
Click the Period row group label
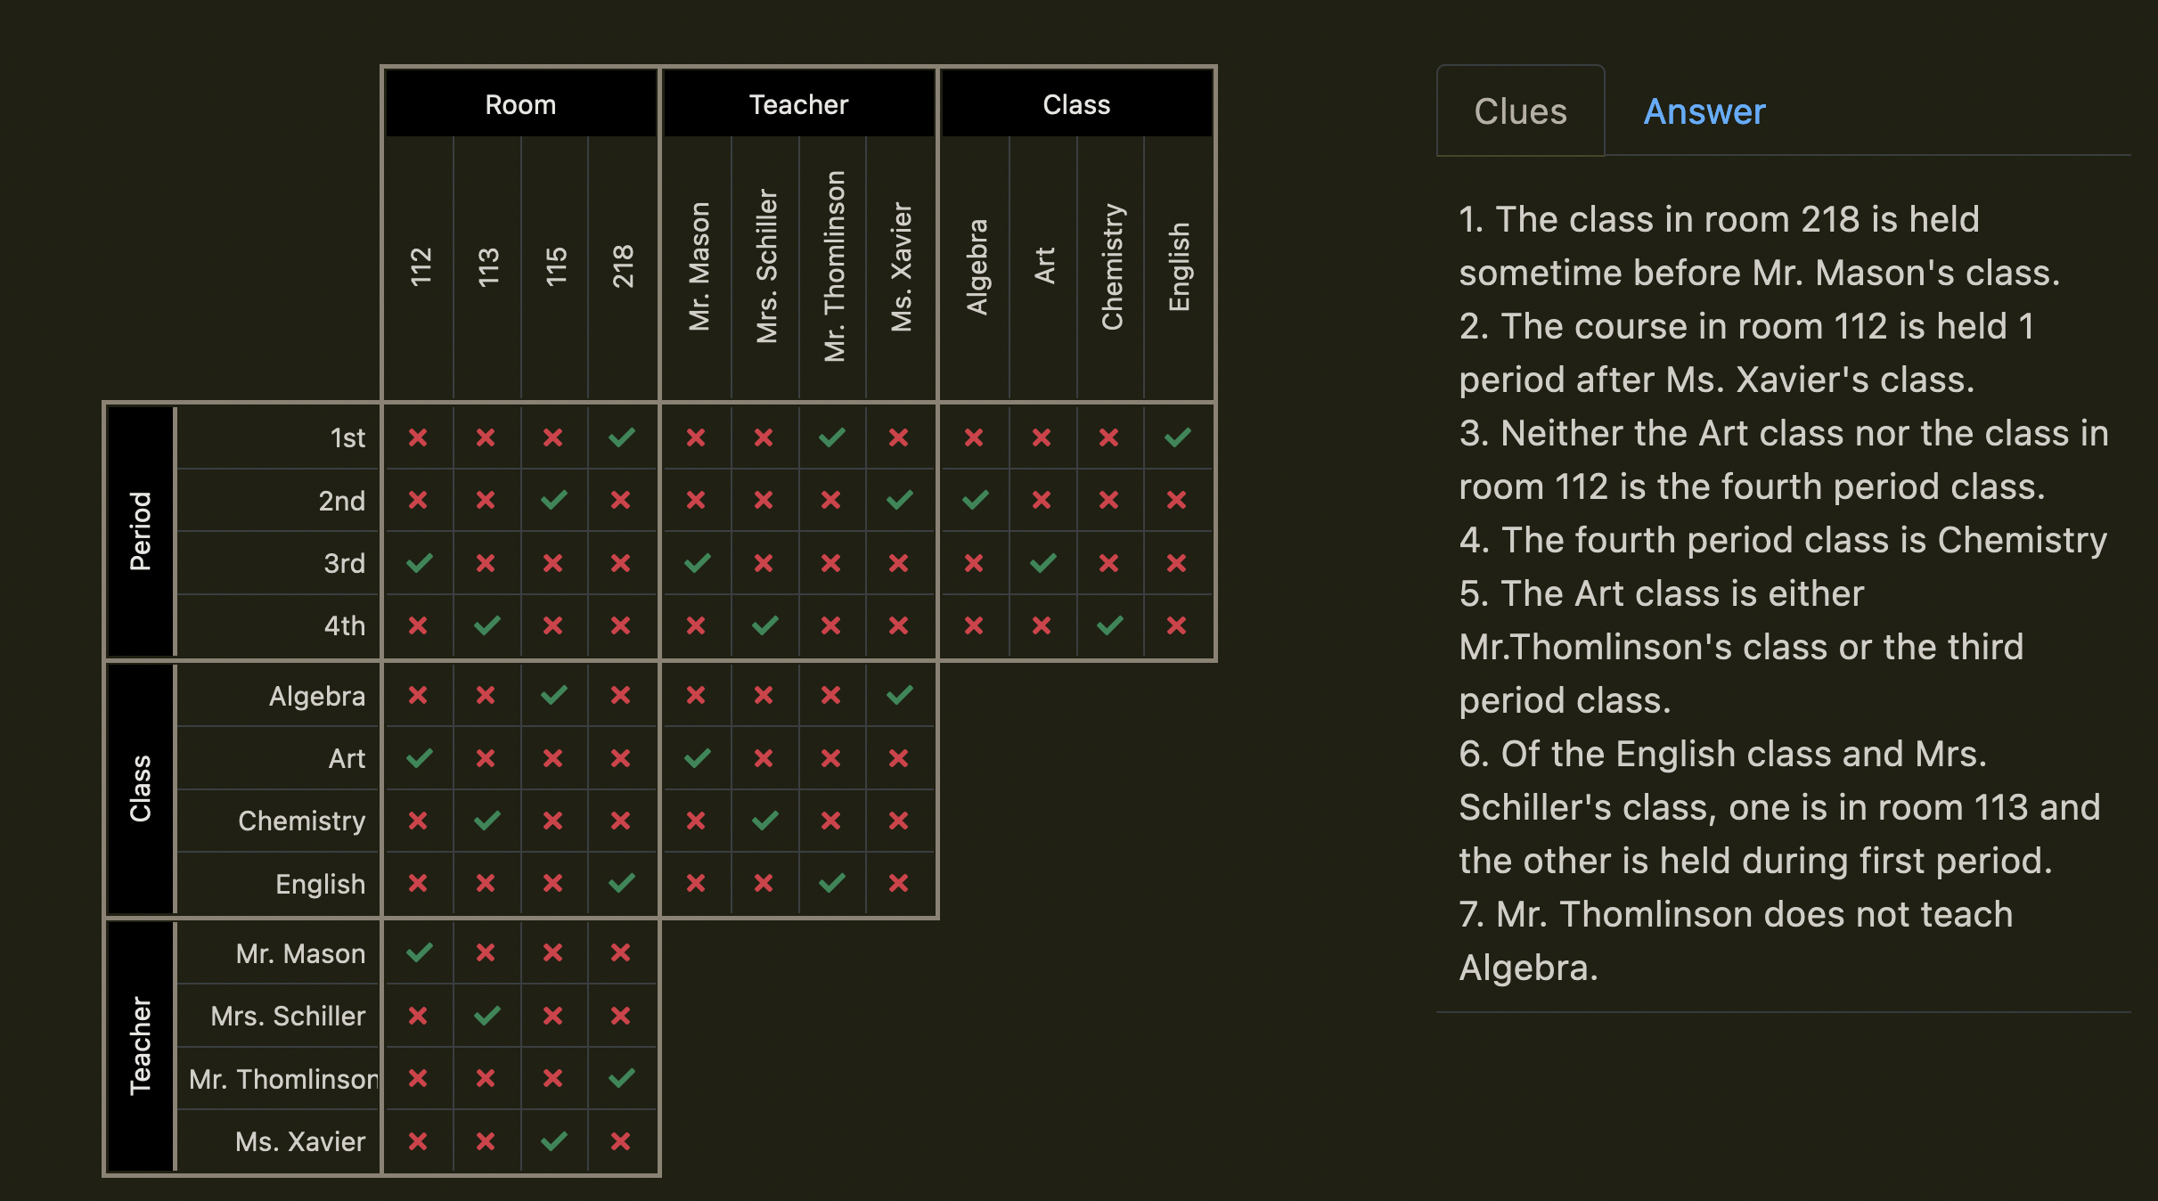[x=141, y=531]
